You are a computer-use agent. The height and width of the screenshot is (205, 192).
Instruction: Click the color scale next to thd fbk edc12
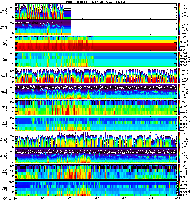point(179,108)
